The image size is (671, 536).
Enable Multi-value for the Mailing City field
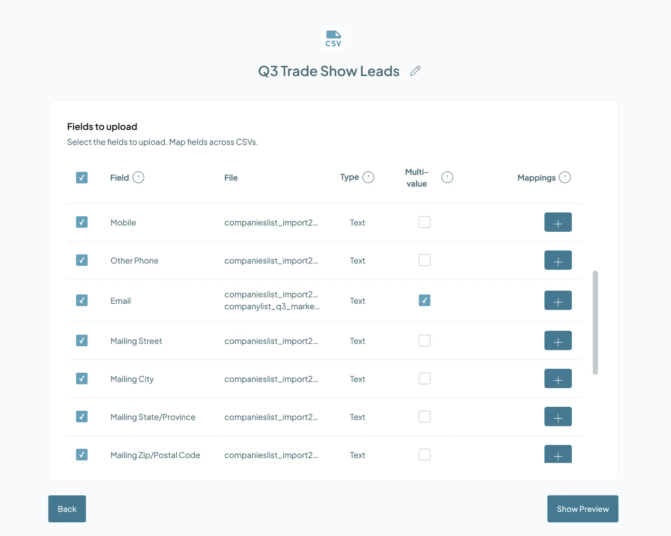[x=424, y=379]
